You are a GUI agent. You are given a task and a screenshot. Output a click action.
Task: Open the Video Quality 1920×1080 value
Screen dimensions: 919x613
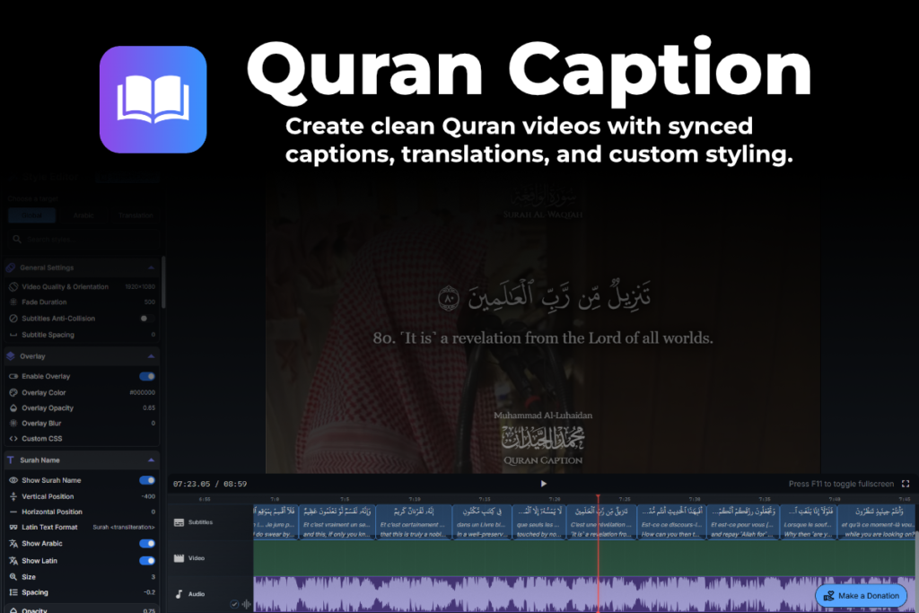140,286
